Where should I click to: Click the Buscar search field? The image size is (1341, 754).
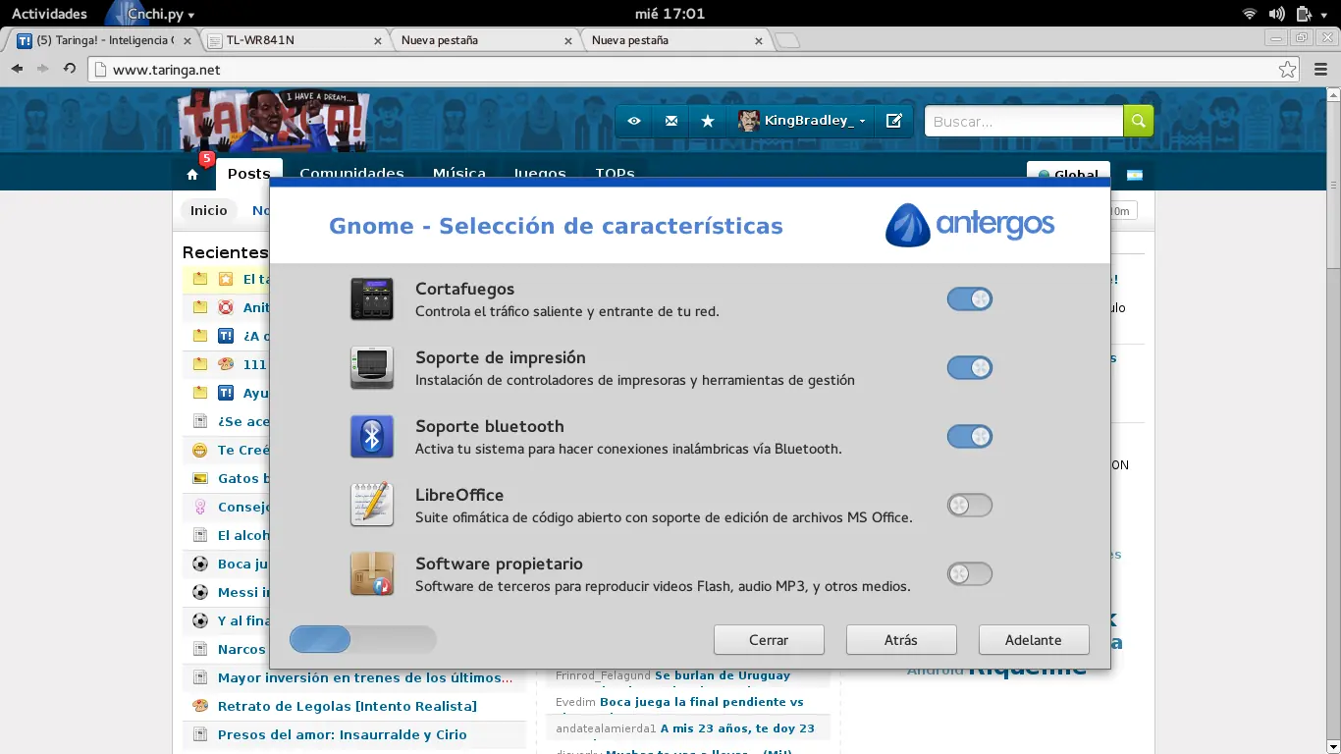pos(1024,121)
